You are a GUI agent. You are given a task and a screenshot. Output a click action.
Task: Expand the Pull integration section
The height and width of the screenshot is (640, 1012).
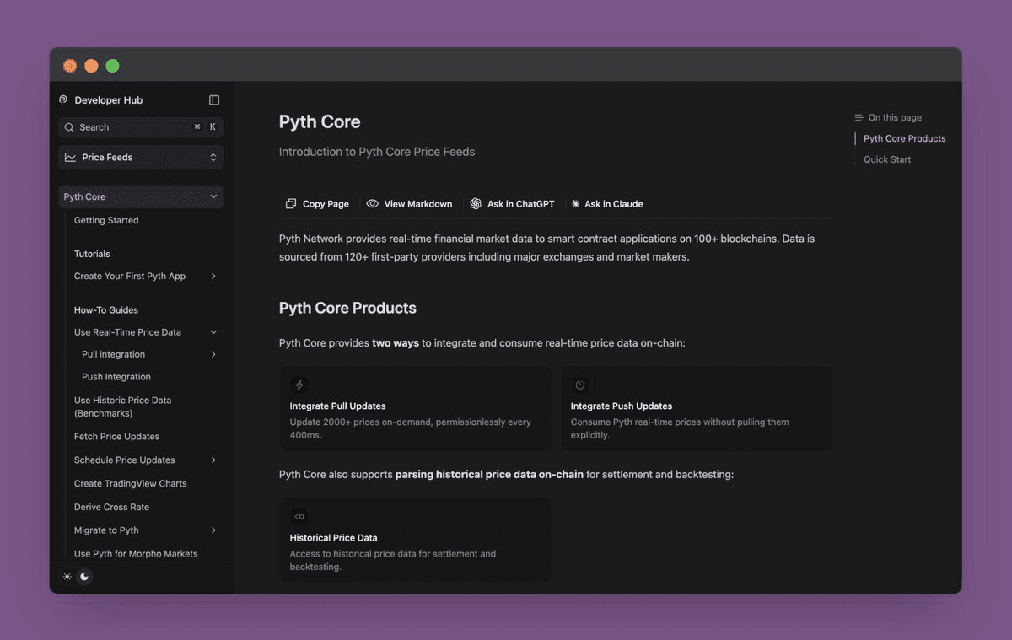[x=213, y=354]
